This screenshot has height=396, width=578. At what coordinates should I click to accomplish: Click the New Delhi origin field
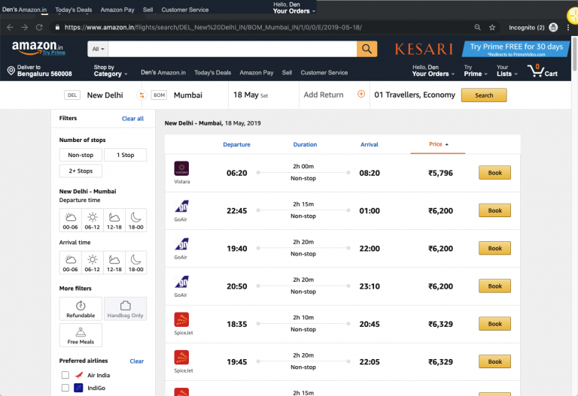pyautogui.click(x=105, y=95)
